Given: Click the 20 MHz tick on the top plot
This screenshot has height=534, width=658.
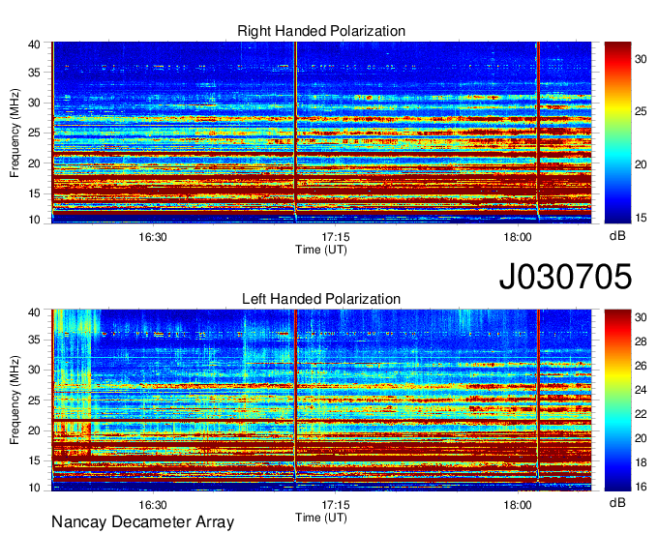Looking at the screenshot, I should 34,163.
